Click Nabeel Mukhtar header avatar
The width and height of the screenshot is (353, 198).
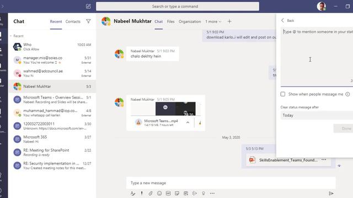point(106,21)
